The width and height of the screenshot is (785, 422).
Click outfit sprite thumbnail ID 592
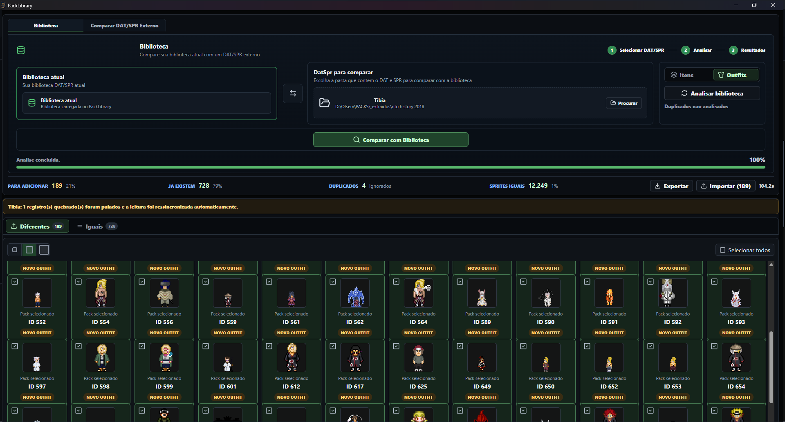pyautogui.click(x=673, y=293)
